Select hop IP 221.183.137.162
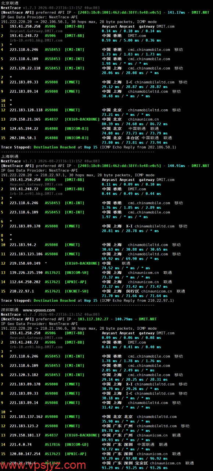The height and width of the screenshot is (471, 213). click(26, 417)
